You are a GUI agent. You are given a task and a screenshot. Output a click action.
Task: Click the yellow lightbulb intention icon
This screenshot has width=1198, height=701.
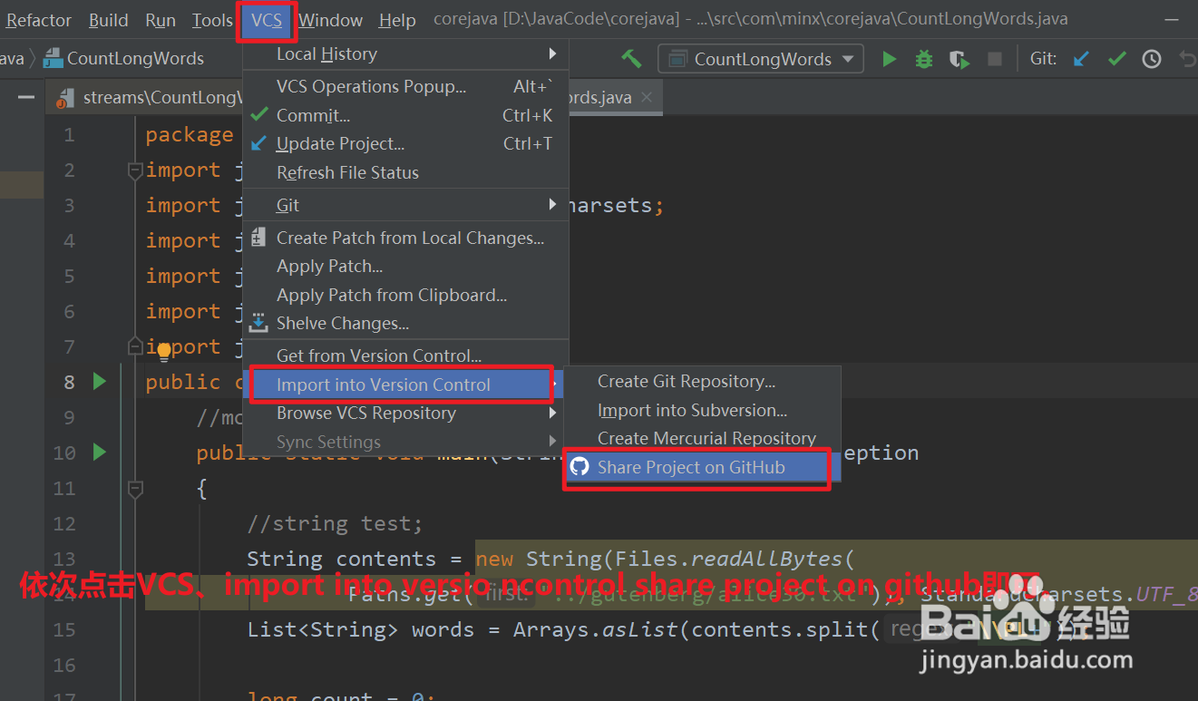point(164,350)
